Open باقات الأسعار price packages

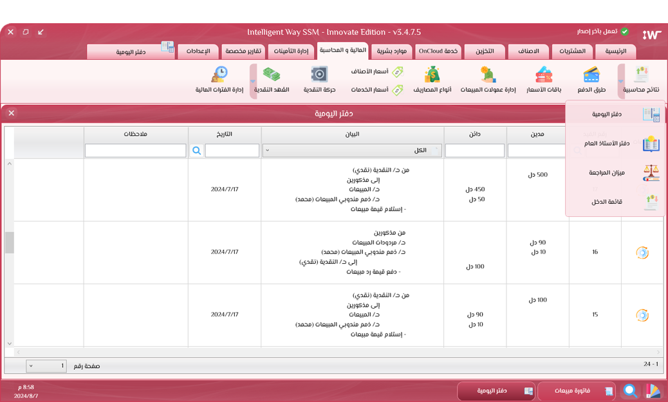point(544,80)
